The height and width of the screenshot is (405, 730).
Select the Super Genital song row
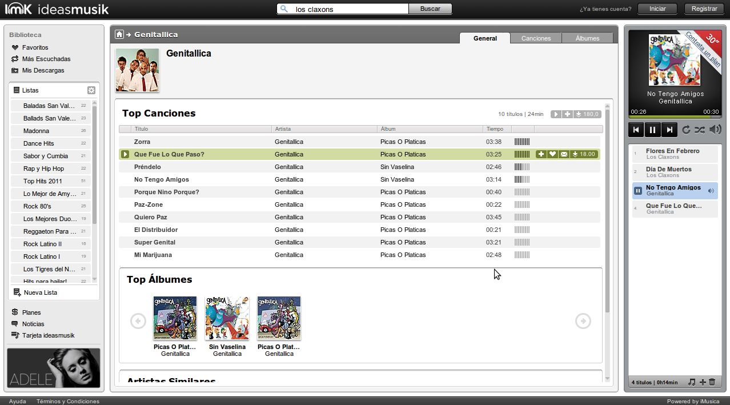coord(360,242)
